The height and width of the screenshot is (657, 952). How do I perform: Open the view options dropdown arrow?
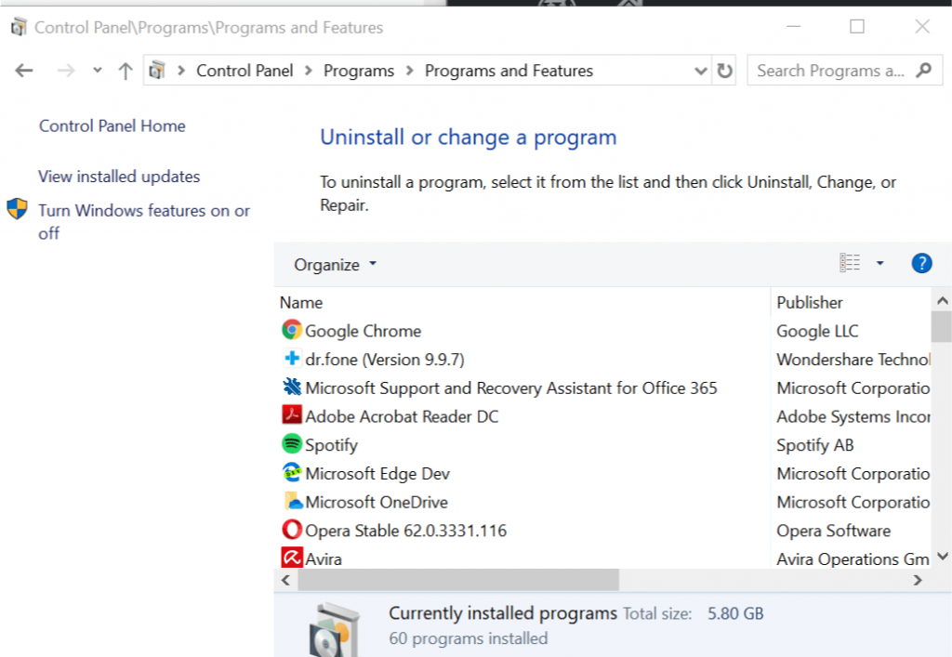[x=879, y=263]
